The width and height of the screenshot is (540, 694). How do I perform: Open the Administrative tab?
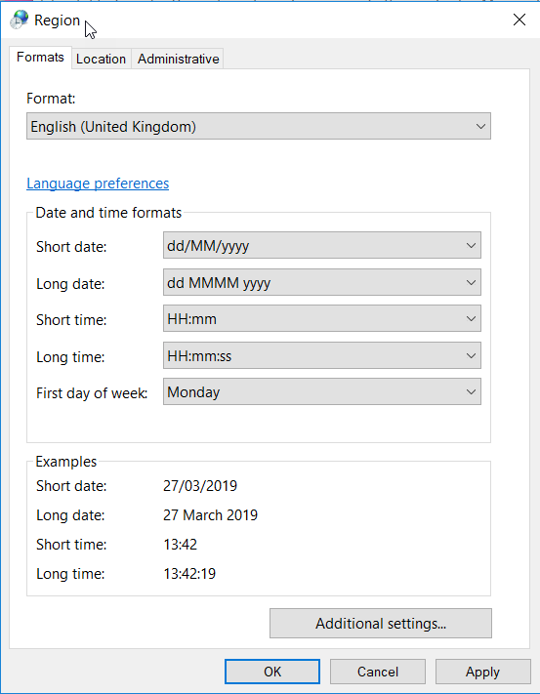point(178,59)
